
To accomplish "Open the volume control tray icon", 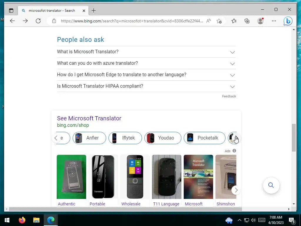I will 253,220.
